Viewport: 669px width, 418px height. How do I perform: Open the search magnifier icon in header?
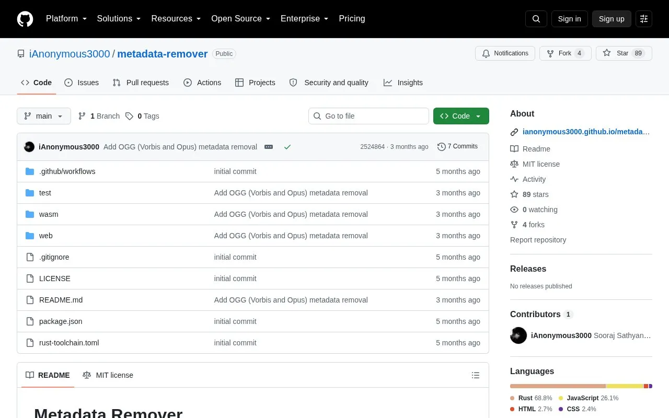coord(536,19)
